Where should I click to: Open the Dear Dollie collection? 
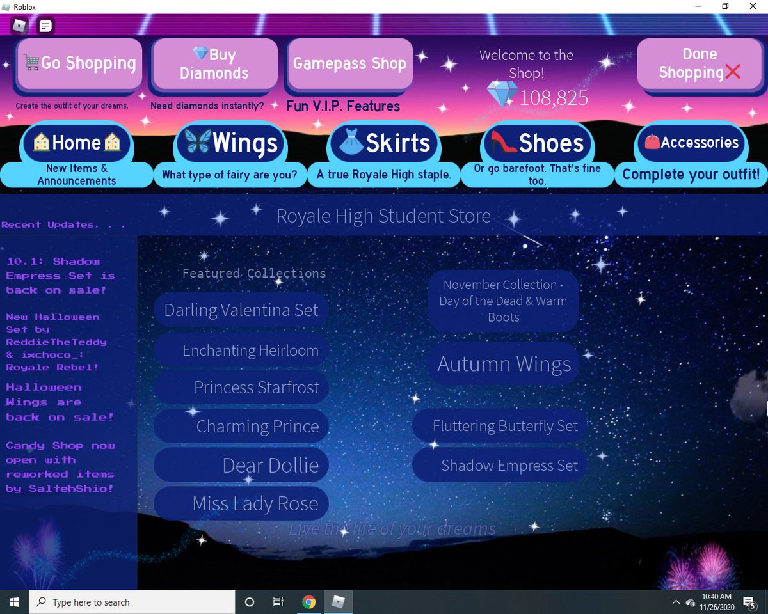[x=241, y=465]
